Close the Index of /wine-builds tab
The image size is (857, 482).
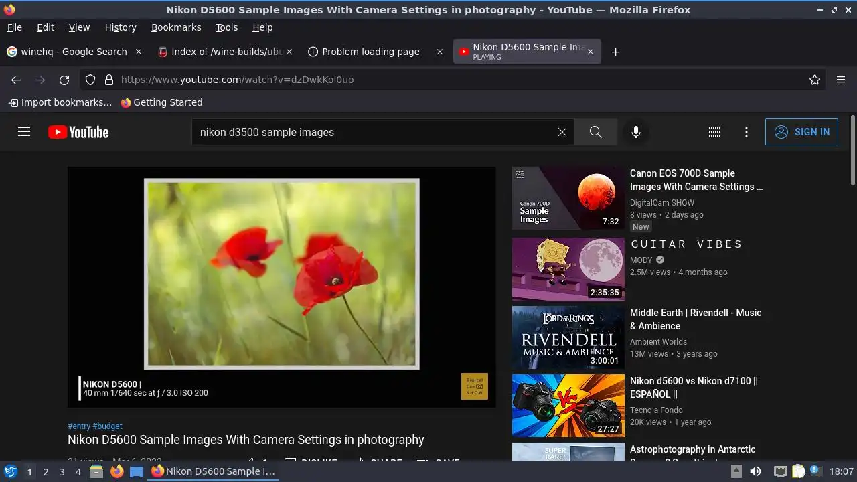tap(289, 52)
